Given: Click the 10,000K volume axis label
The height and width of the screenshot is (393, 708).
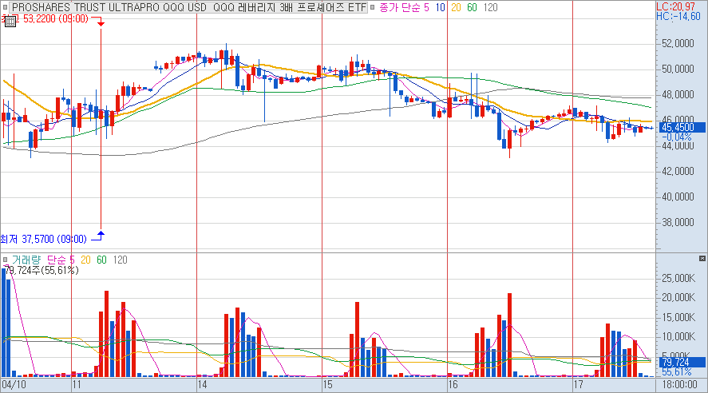Looking at the screenshot, I should point(678,336).
